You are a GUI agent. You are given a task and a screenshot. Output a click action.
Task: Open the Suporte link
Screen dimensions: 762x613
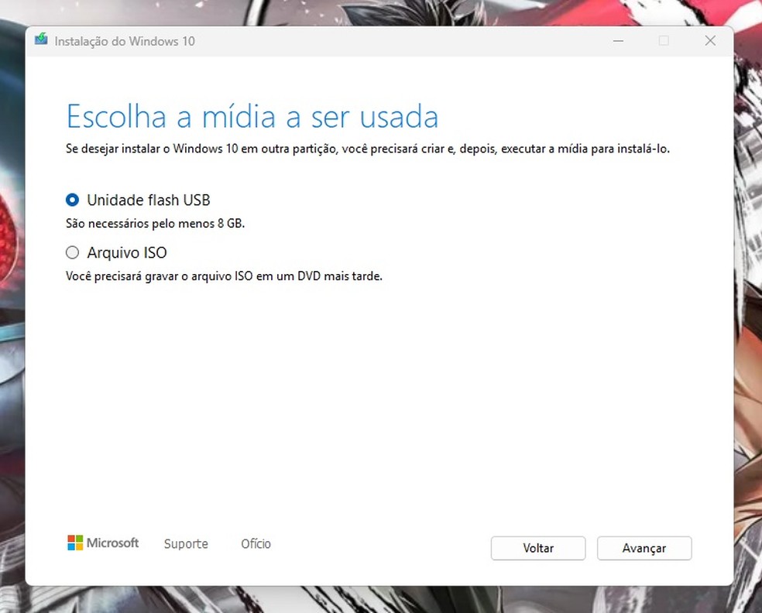tap(186, 543)
